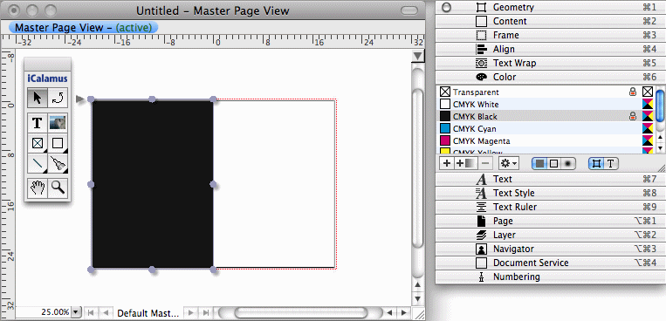Go to next master page
666x321 pixels.
coord(192,313)
